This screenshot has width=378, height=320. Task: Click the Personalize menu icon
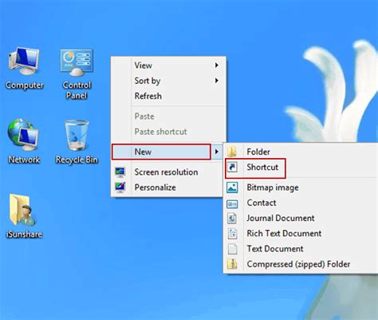coord(120,188)
